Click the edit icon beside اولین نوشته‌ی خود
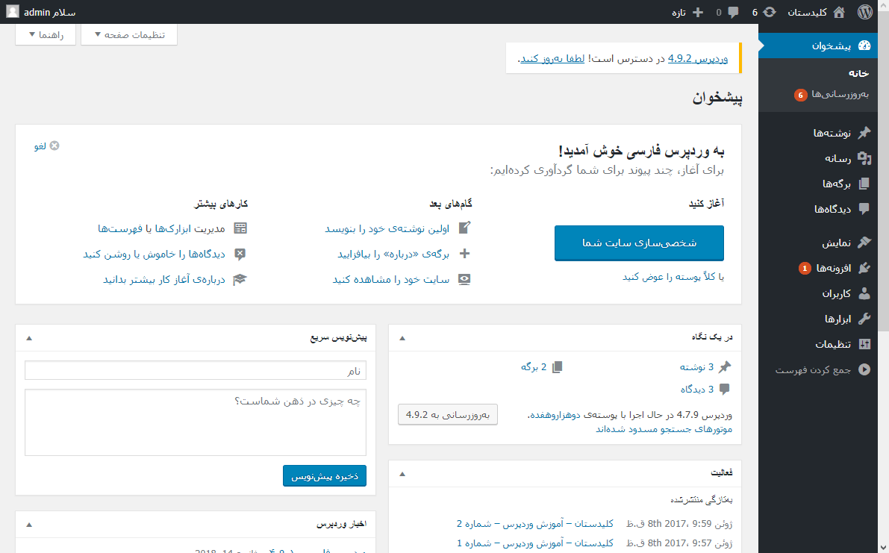 pos(464,228)
